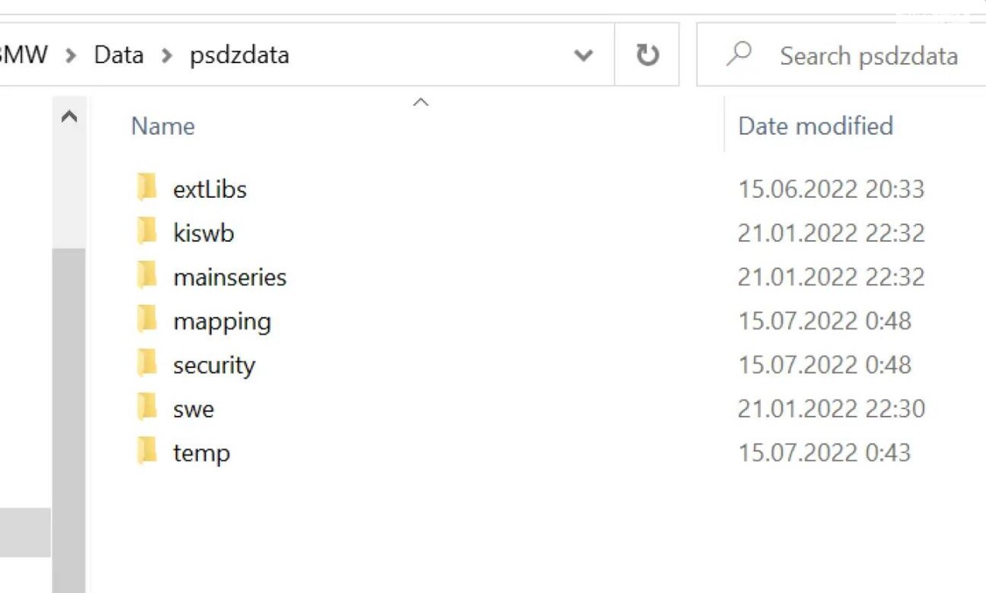Screen dimensions: 986x593
Task: Expand chevron between Data and psdzdata
Action: pos(166,55)
